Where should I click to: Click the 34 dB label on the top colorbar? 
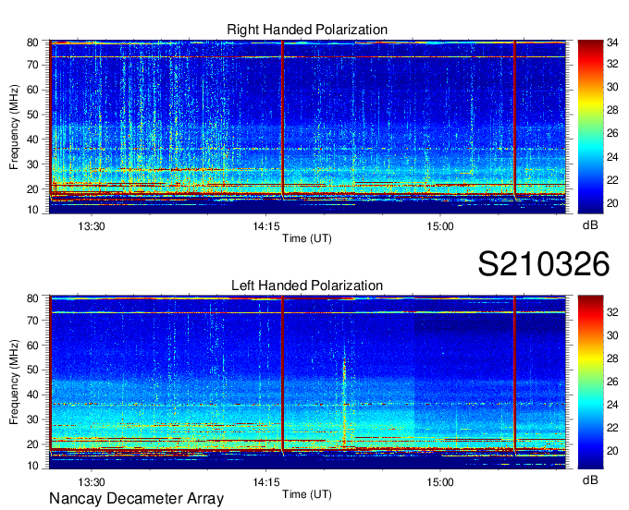612,42
